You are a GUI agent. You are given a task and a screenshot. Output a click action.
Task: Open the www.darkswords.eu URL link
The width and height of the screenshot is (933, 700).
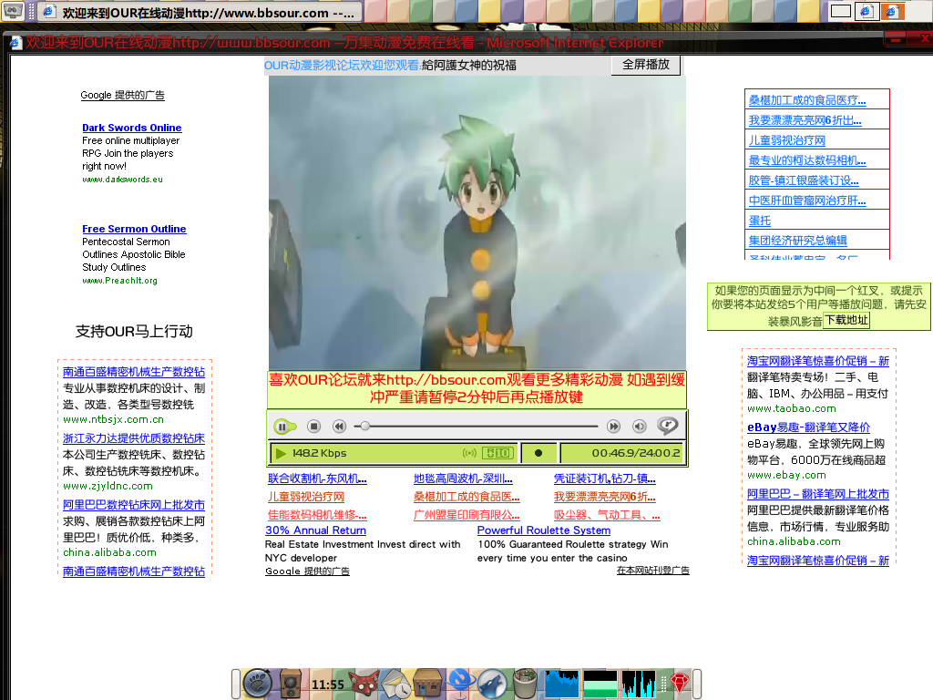122,180
